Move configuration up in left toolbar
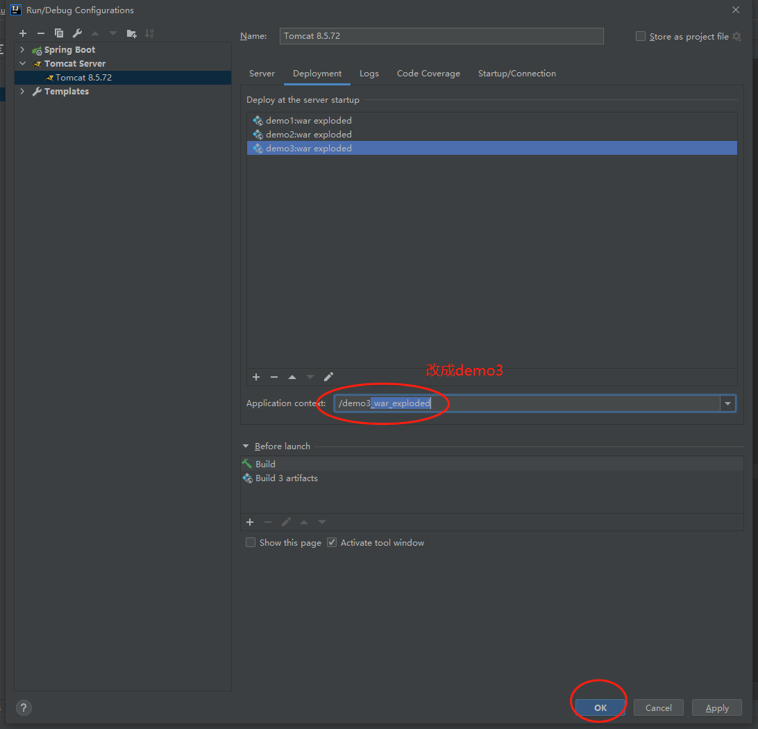 (x=95, y=33)
